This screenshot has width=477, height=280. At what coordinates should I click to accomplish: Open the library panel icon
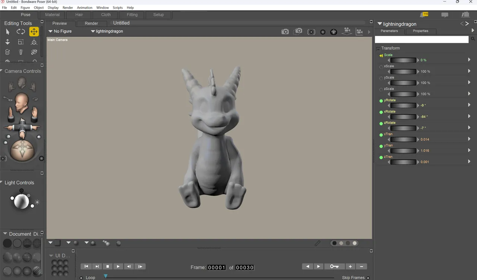pyautogui.click(x=465, y=15)
